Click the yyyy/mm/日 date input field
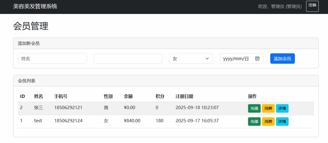 coord(237,59)
